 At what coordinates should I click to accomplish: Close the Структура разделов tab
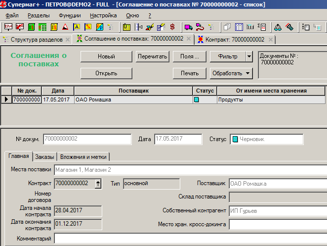tap(68, 40)
